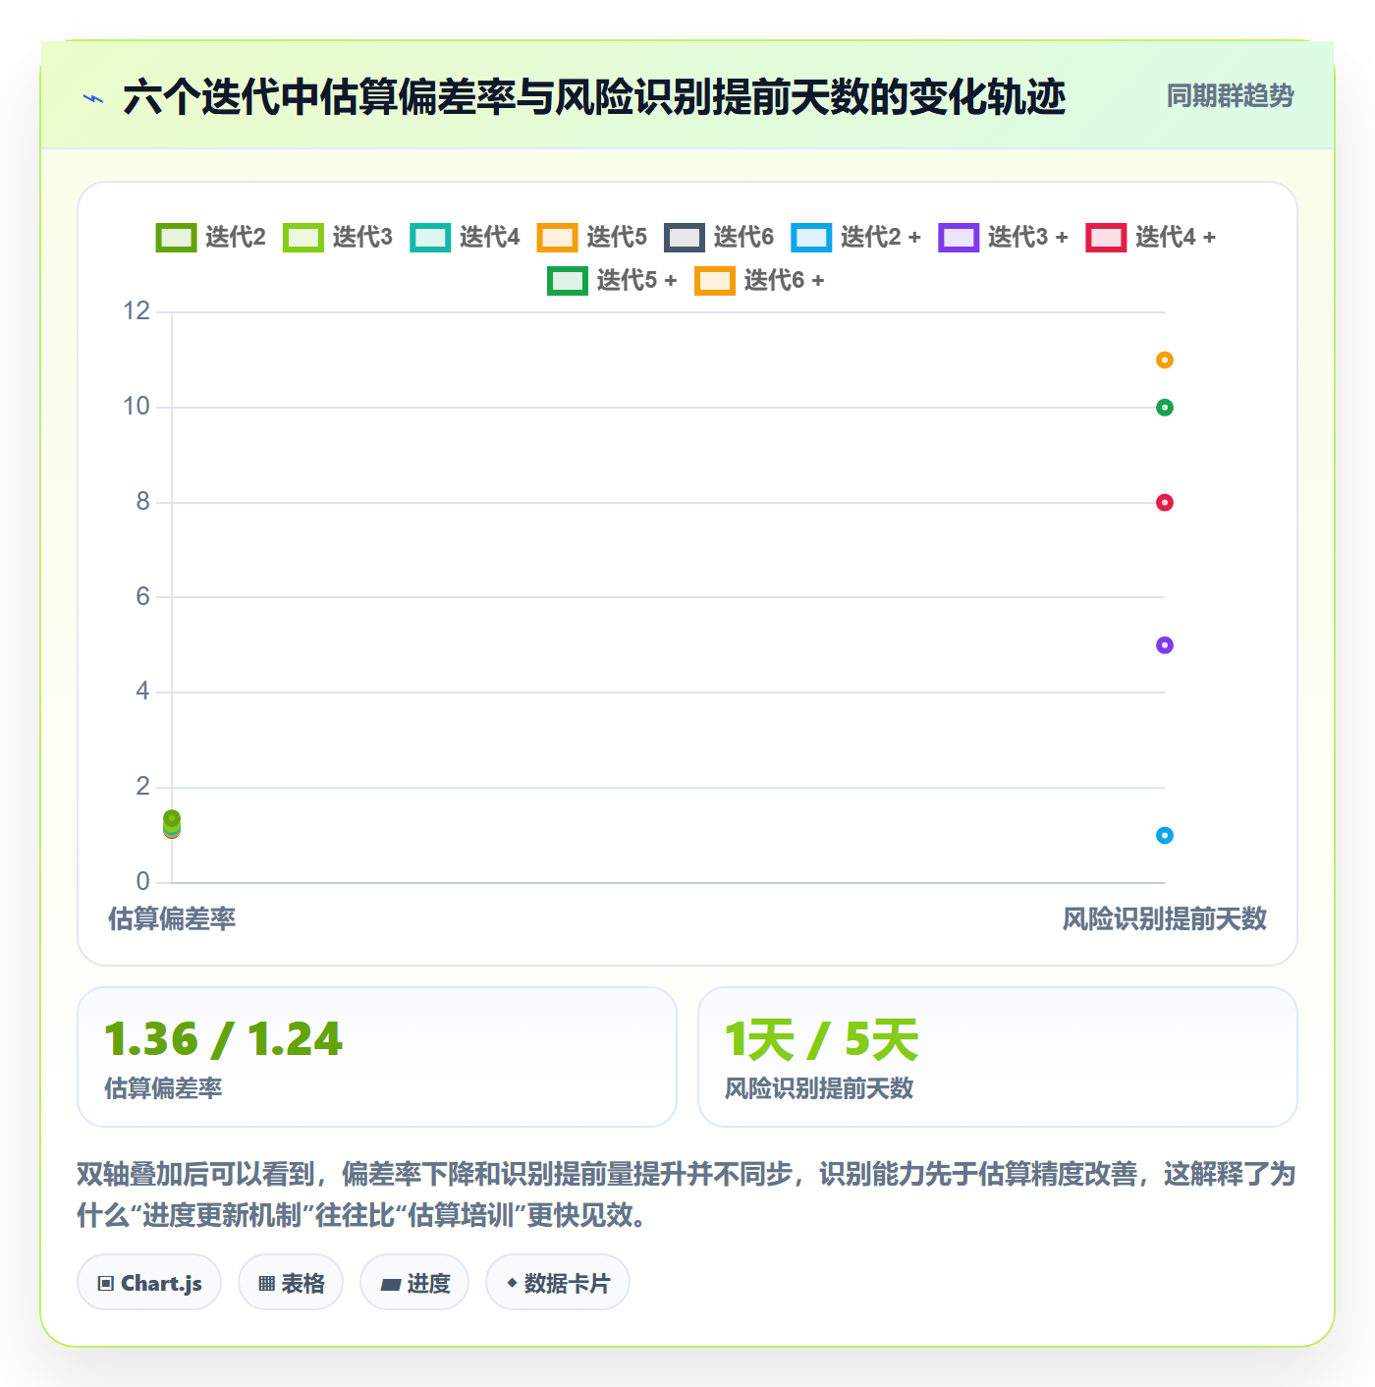Click the red data point at 8
The image size is (1375, 1387).
pyautogui.click(x=1165, y=503)
